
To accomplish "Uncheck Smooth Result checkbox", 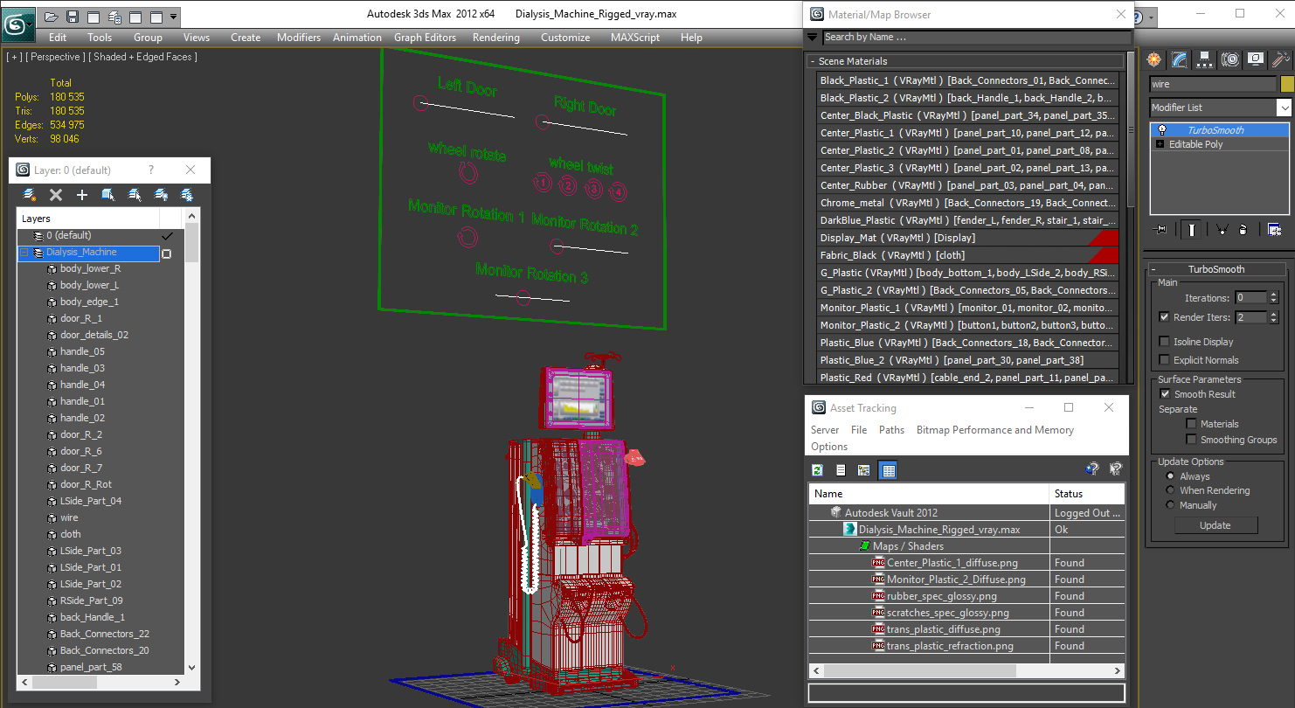I will pos(1164,394).
